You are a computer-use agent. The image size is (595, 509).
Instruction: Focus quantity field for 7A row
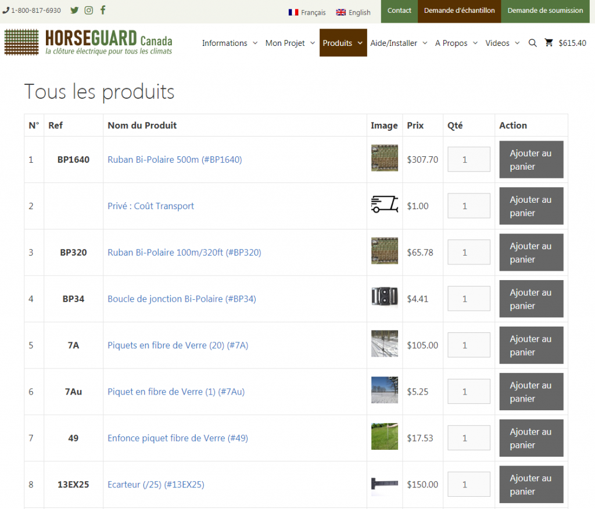click(x=469, y=345)
